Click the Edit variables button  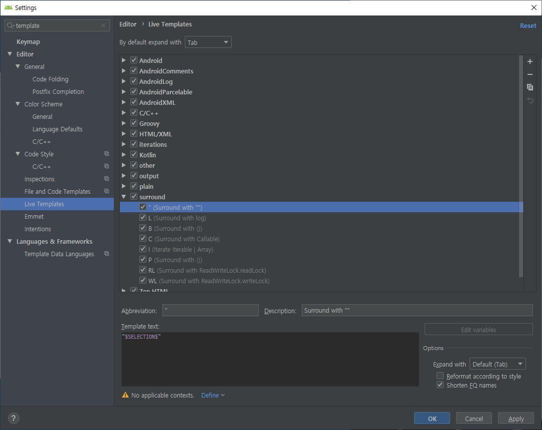479,330
